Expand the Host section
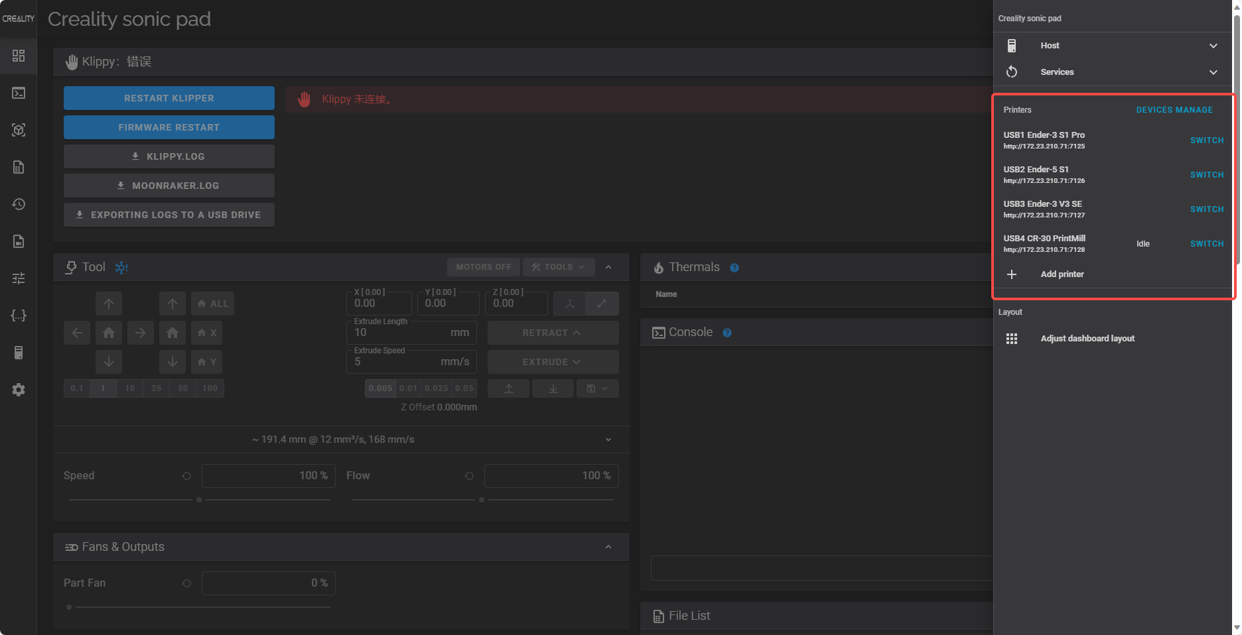The width and height of the screenshot is (1242, 635). [1113, 46]
